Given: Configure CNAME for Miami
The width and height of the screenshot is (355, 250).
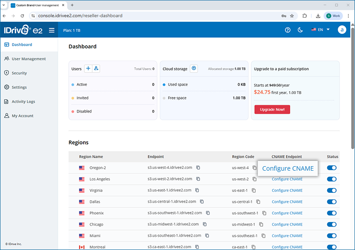Looking at the screenshot, I should click(x=287, y=235).
